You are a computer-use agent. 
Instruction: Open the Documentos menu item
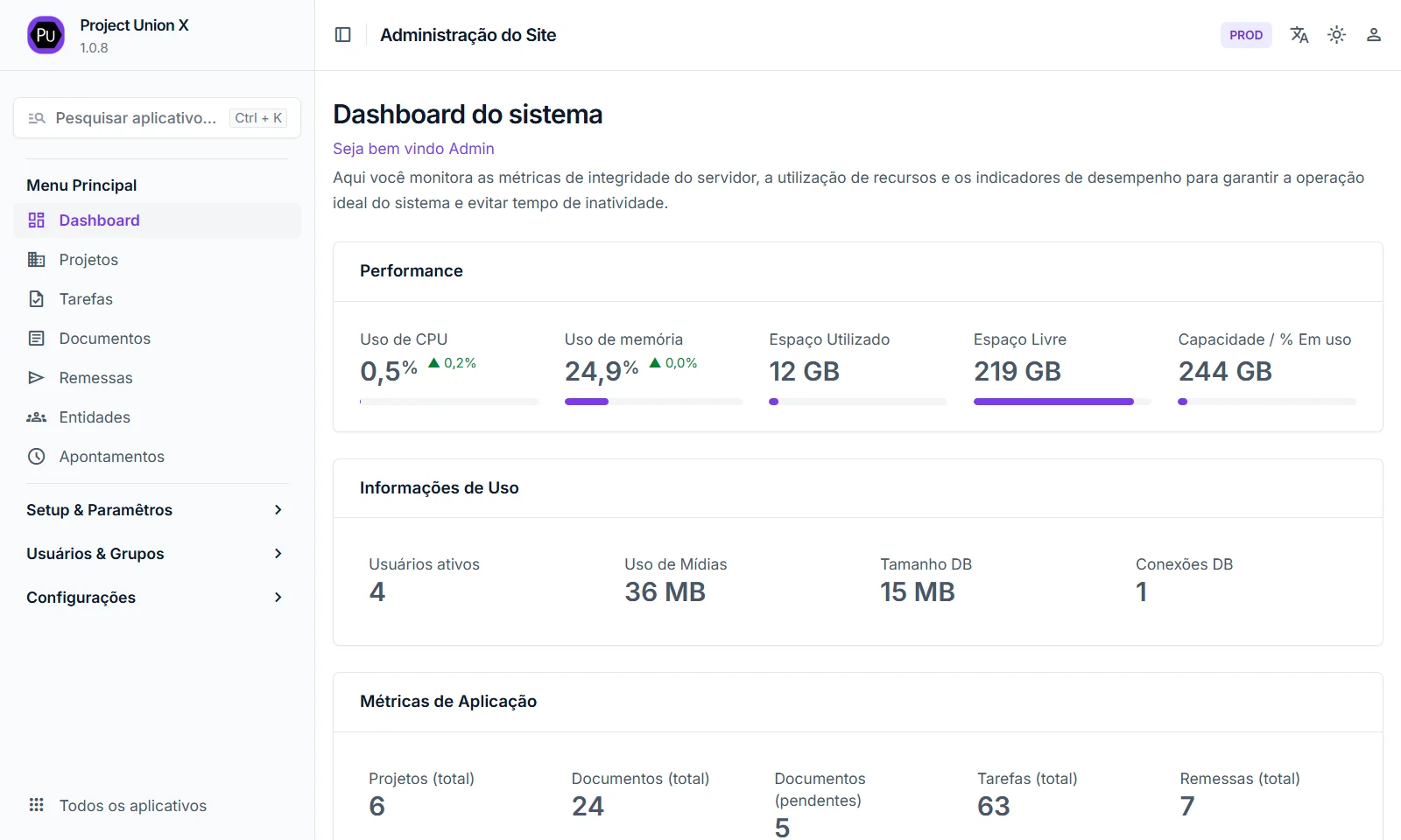[x=104, y=339]
